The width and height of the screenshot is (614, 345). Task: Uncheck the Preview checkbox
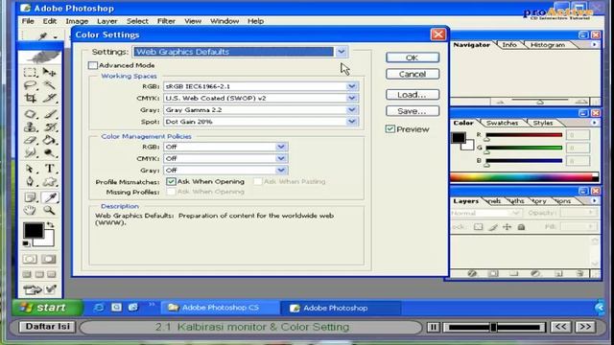pyautogui.click(x=390, y=129)
